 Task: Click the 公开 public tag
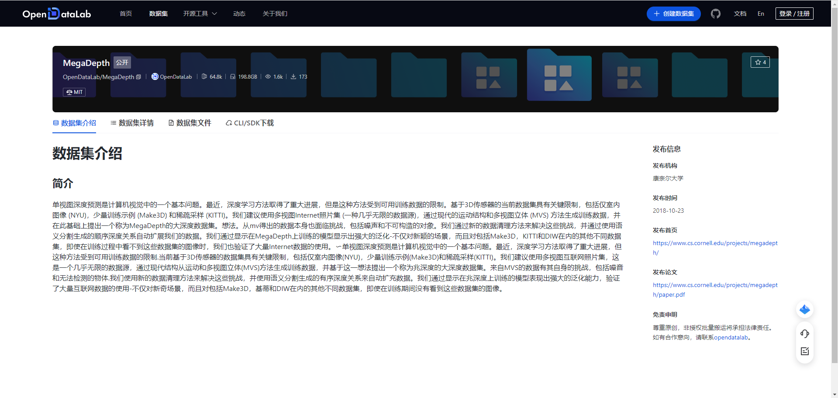coord(122,62)
